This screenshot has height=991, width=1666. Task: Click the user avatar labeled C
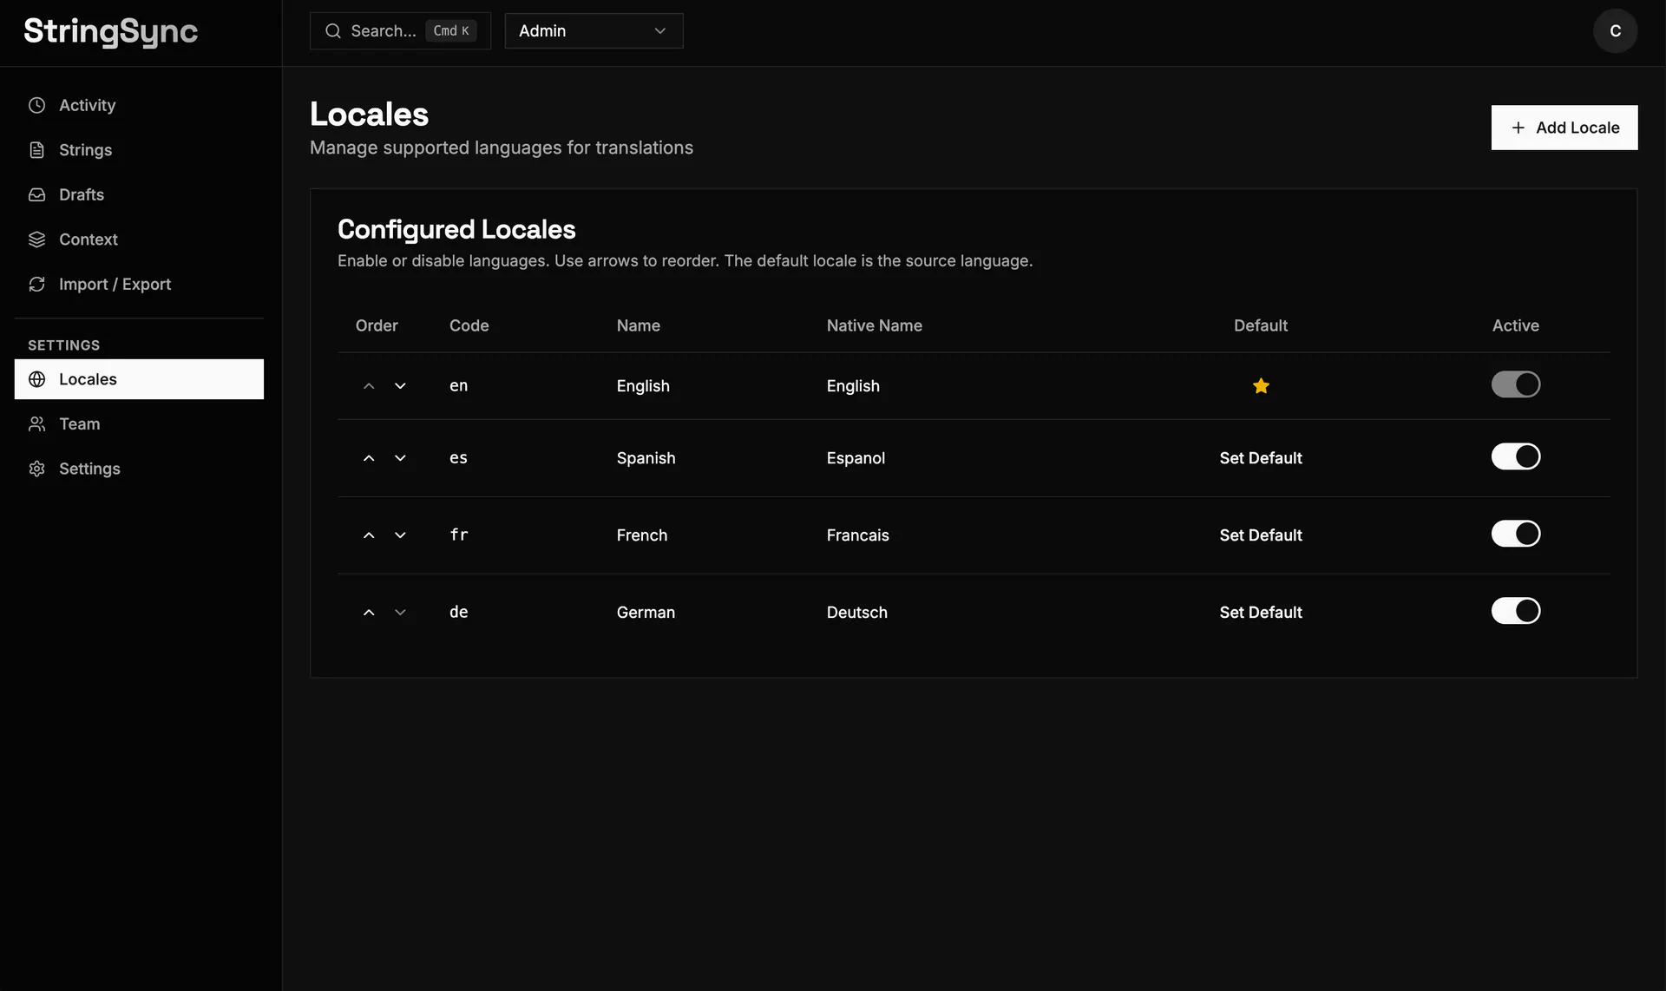(1615, 31)
